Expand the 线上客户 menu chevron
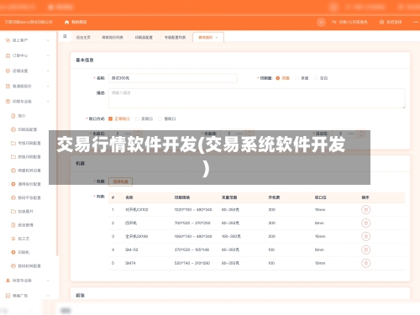The width and height of the screenshot is (420, 315). tap(48, 40)
